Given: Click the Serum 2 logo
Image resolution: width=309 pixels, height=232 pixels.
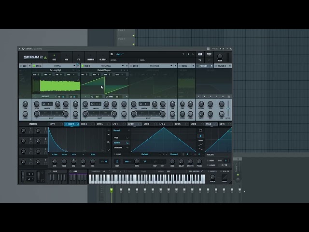Looking at the screenshot, I should tap(33, 57).
